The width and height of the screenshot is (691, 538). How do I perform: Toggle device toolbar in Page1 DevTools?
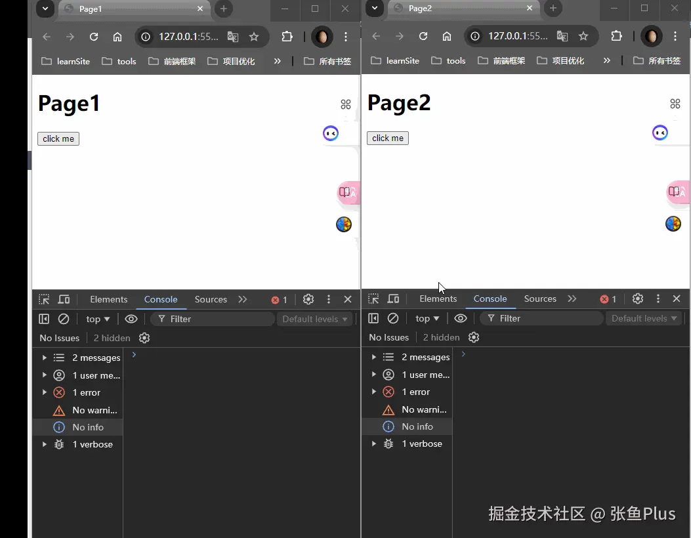pyautogui.click(x=64, y=300)
